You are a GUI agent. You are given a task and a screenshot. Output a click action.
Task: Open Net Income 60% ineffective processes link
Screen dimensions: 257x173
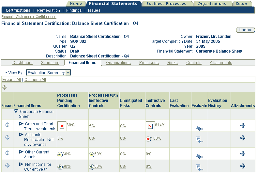point(98,166)
